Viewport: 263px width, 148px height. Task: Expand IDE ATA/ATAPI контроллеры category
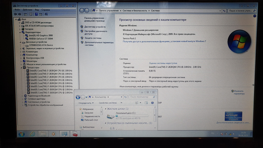[x=20, y=26]
